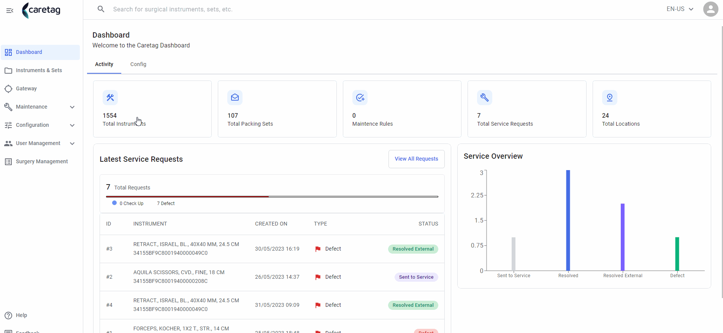Open the EN-US language dropdown

point(680,9)
